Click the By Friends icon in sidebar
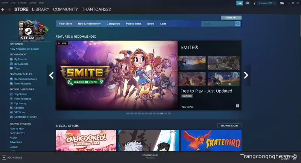 (x=11, y=59)
